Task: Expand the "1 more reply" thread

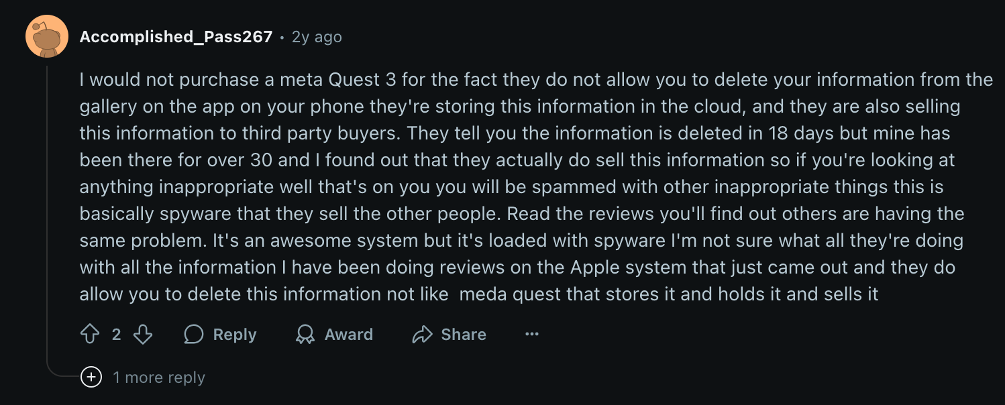Action: tap(158, 378)
